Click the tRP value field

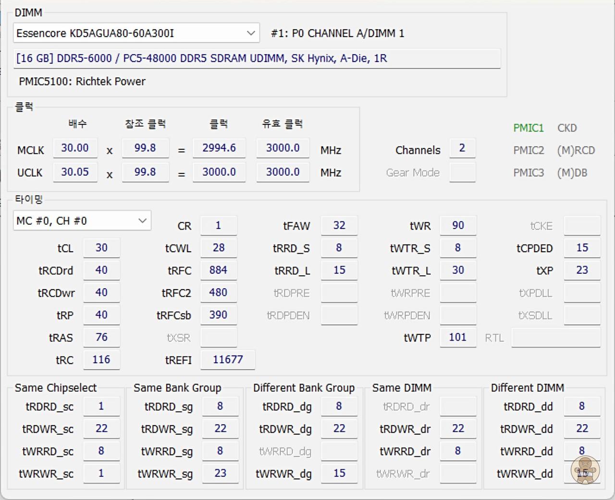pos(101,315)
